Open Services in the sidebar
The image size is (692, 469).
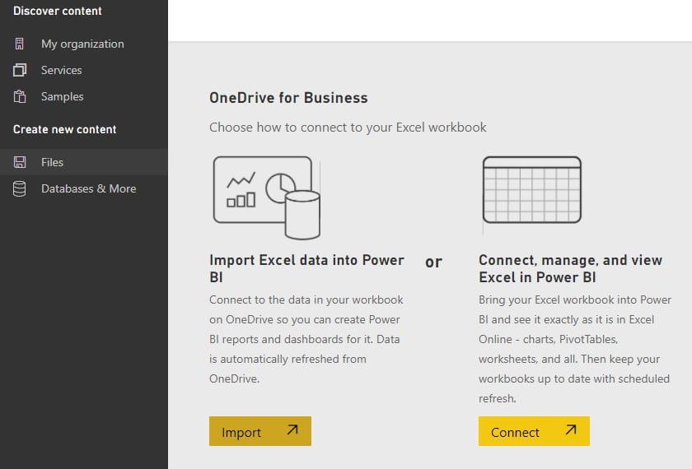click(61, 70)
